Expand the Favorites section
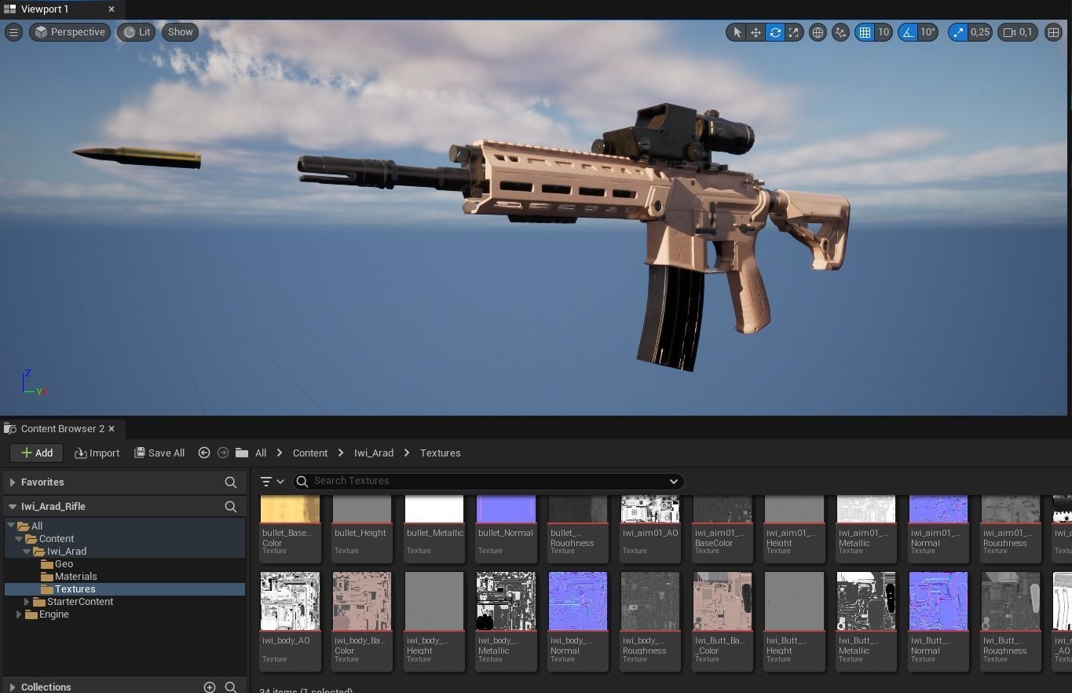The width and height of the screenshot is (1072, 693). pyautogui.click(x=13, y=482)
